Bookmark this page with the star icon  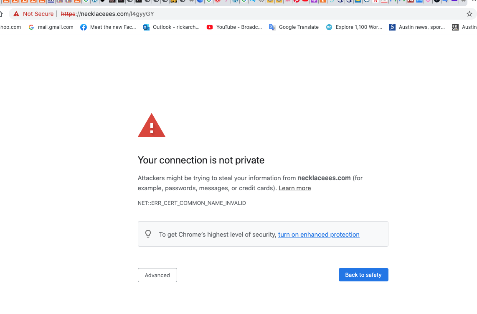coord(469,14)
